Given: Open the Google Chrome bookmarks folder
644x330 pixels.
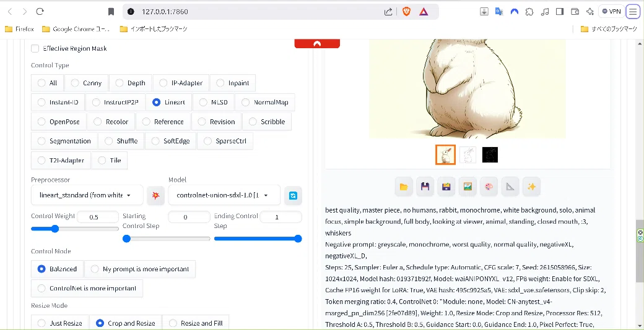Looking at the screenshot, I should (76, 29).
